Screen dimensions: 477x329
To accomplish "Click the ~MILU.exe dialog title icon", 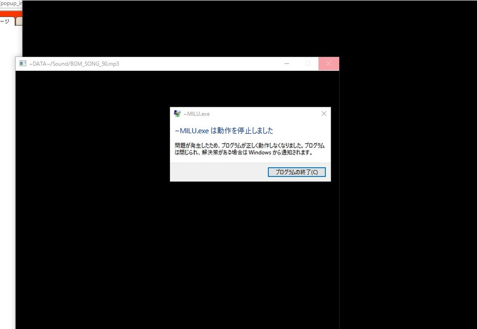I will (177, 114).
